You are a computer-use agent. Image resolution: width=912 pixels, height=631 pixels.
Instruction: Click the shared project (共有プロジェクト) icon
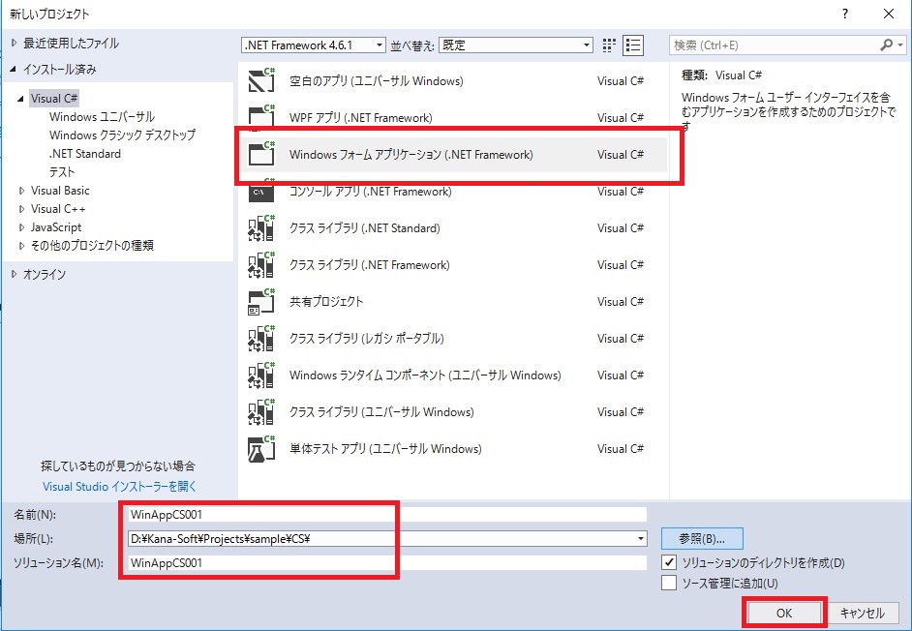pyautogui.click(x=261, y=301)
